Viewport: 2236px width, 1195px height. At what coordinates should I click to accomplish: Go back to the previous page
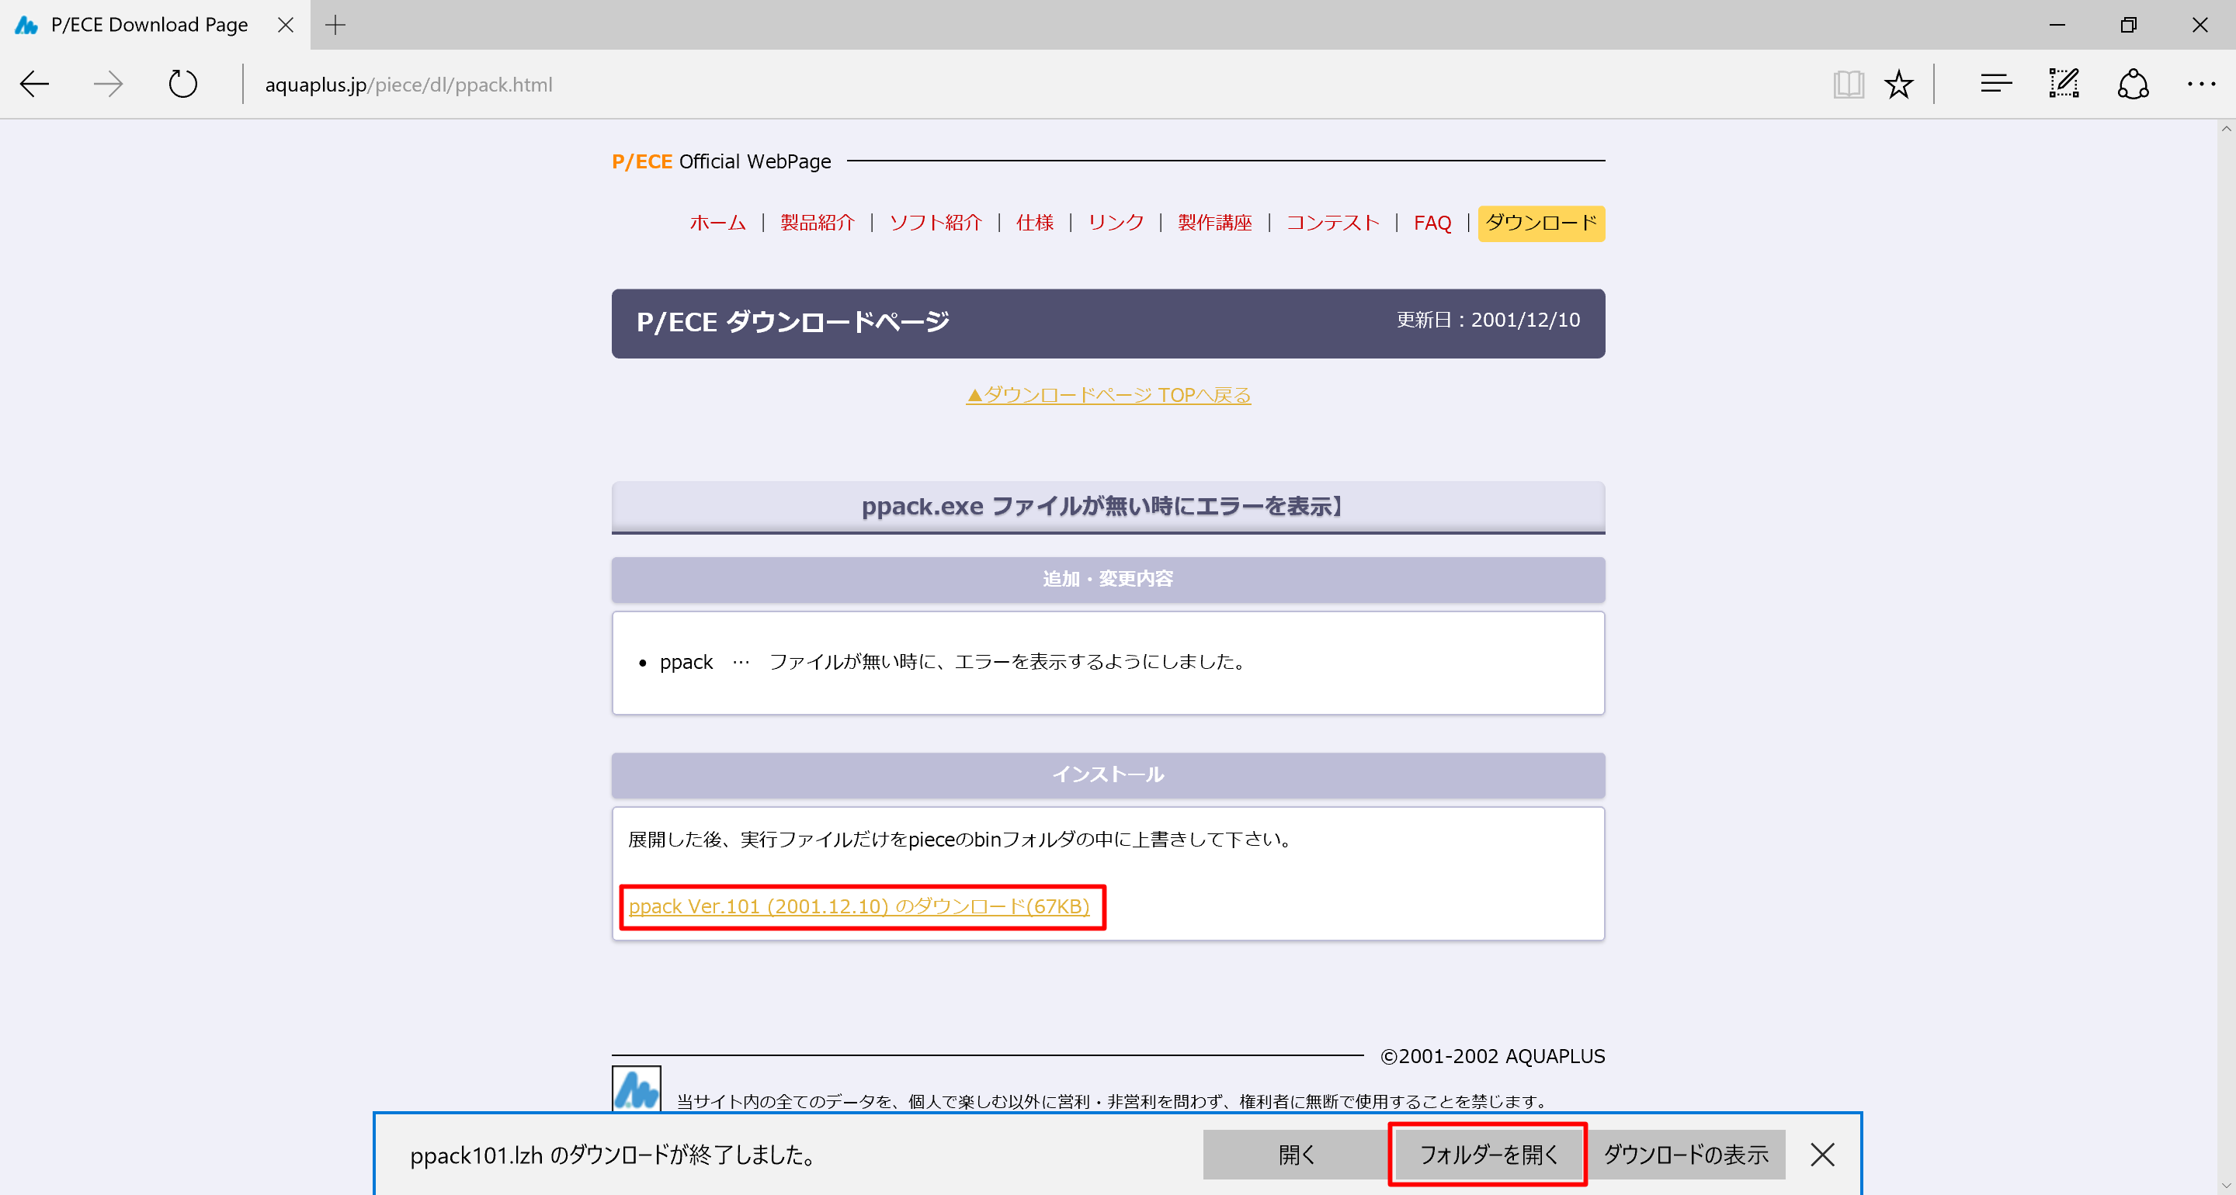35,84
